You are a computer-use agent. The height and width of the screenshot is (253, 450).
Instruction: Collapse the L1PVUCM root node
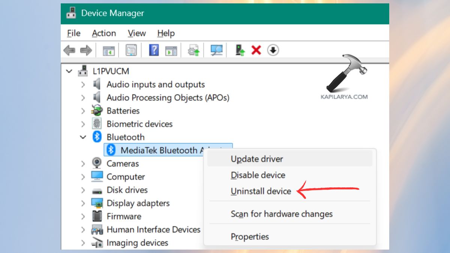(x=69, y=71)
